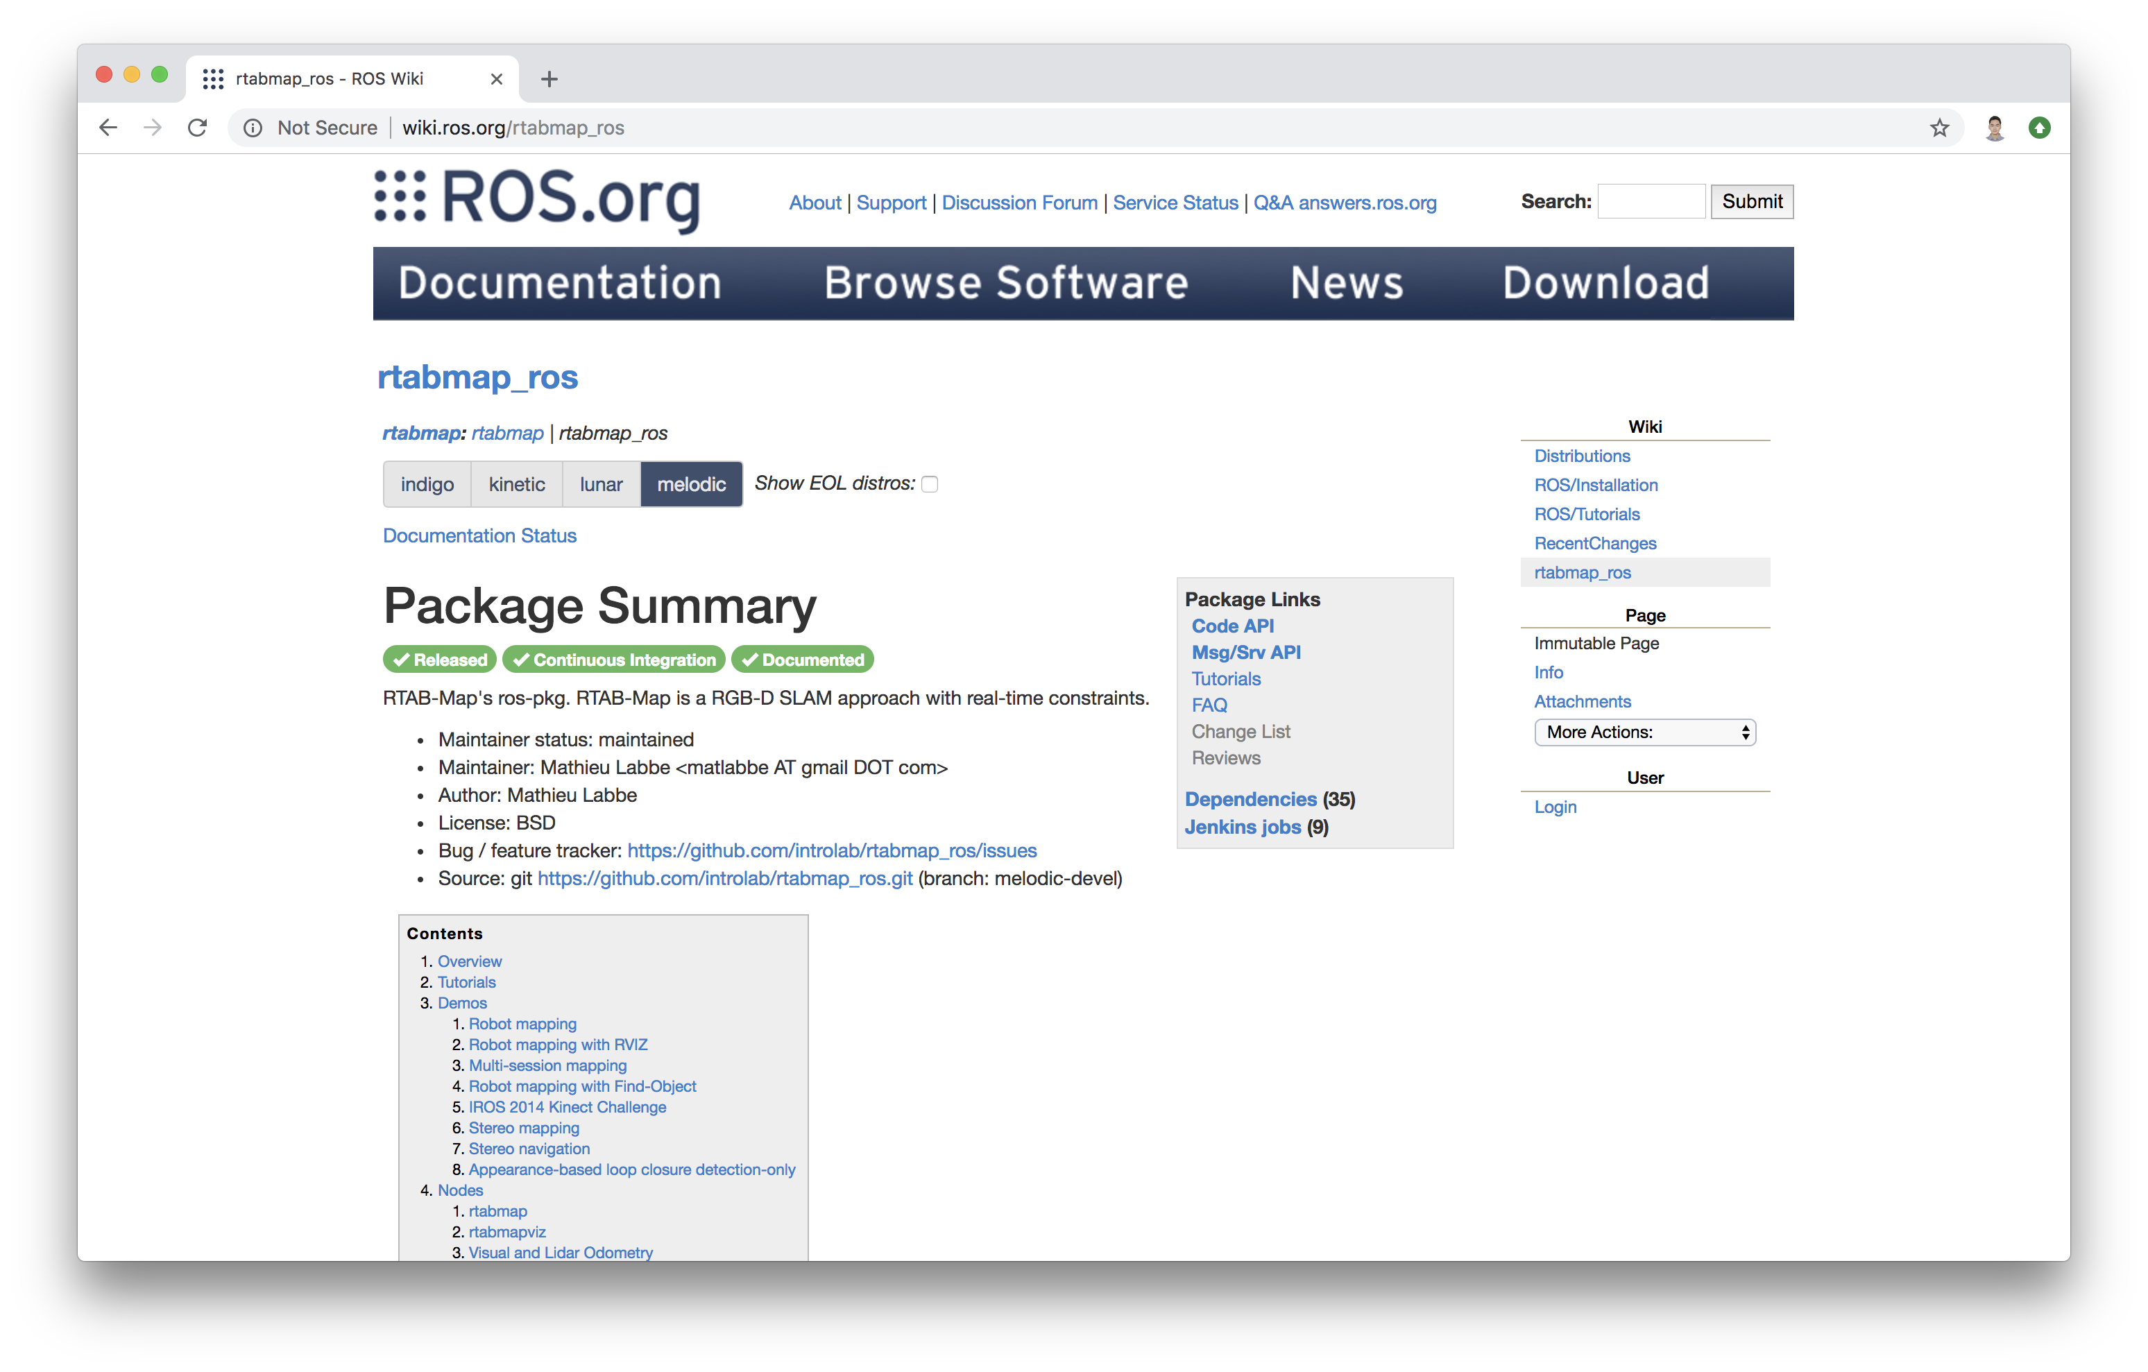Image resolution: width=2148 pixels, height=1372 pixels.
Task: Open the ROS/Tutorials wiki link
Action: click(x=1587, y=514)
